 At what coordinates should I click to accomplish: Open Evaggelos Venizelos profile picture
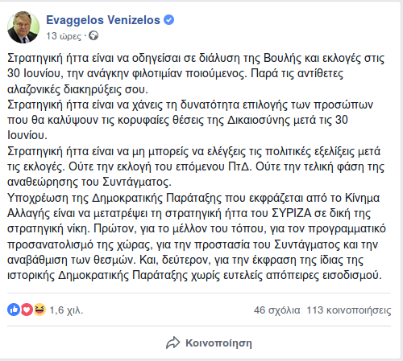pyautogui.click(x=23, y=27)
